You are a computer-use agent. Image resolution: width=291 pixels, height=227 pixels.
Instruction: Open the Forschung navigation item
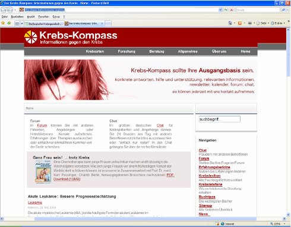tap(126, 51)
